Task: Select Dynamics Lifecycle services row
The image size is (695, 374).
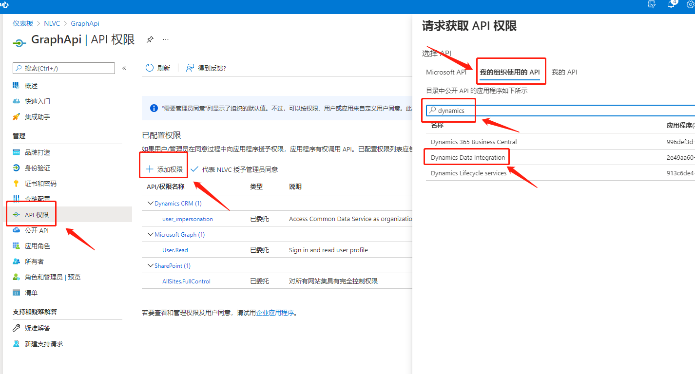Action: [560, 173]
